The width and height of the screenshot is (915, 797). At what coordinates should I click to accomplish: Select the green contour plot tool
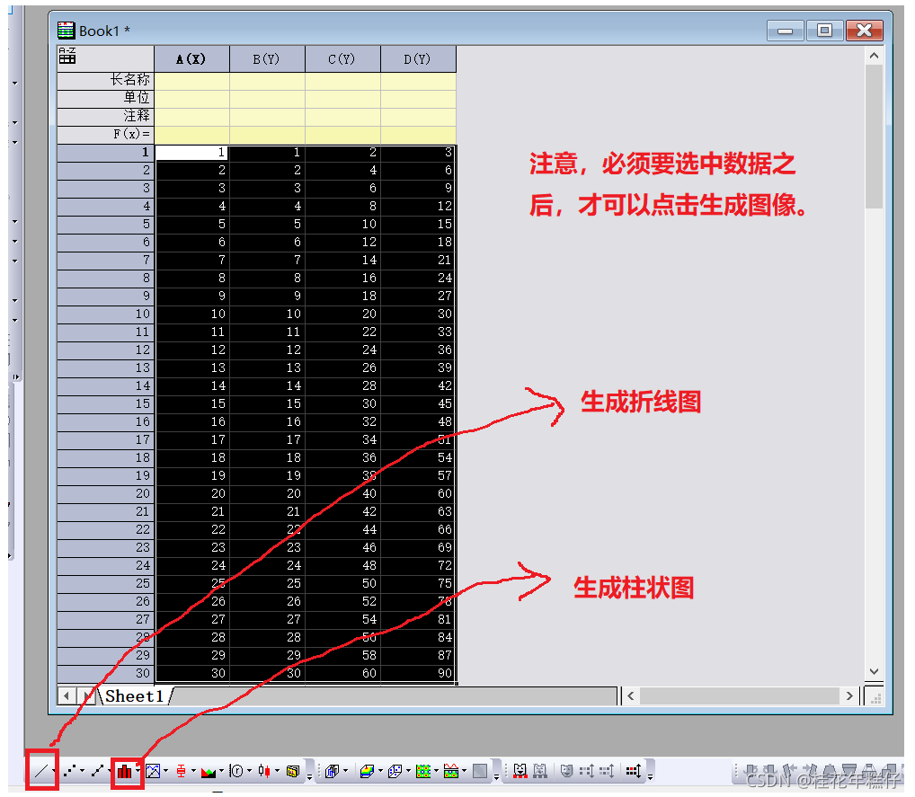coord(423,771)
